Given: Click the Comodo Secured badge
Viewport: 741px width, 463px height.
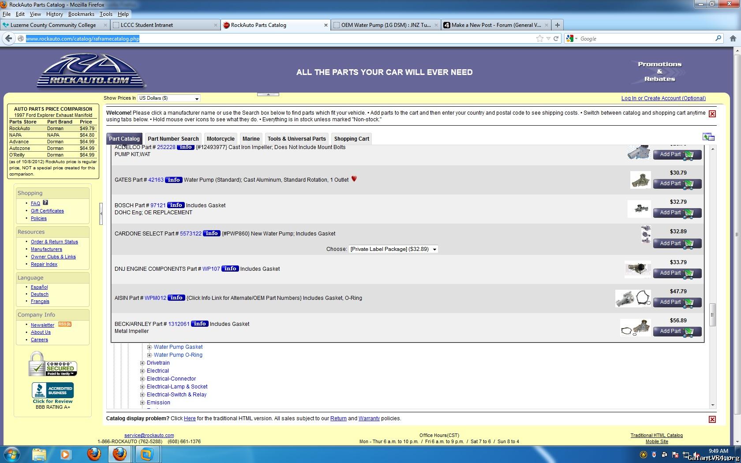Looking at the screenshot, I should pos(53,364).
